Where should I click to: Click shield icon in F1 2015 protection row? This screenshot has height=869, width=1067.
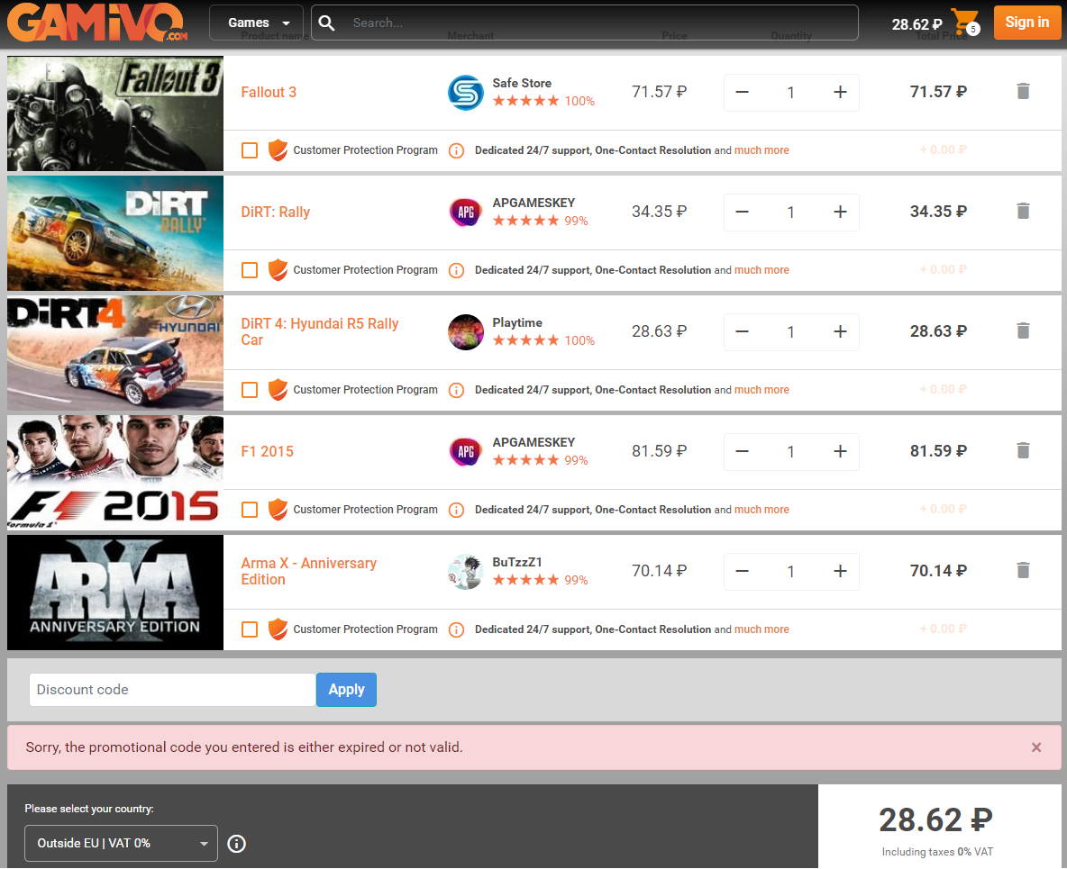(x=278, y=510)
